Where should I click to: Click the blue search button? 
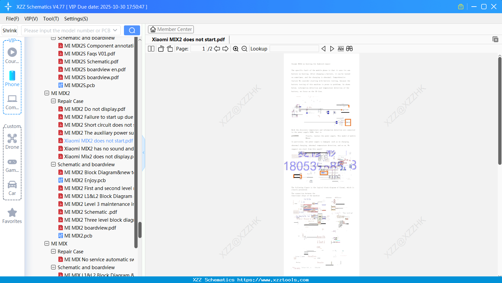tap(132, 30)
